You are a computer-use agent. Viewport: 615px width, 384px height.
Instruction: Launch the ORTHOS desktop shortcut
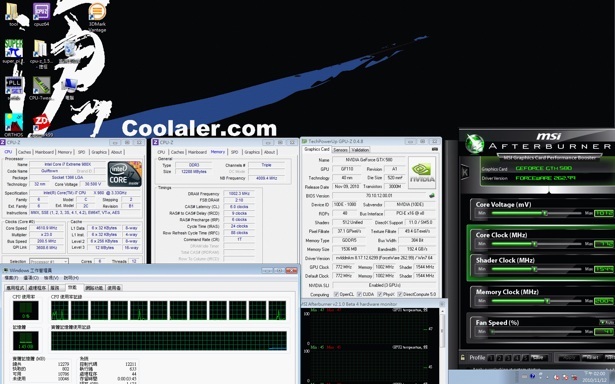pos(14,125)
